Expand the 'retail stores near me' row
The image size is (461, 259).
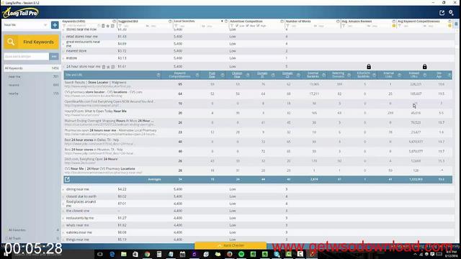tap(63, 37)
